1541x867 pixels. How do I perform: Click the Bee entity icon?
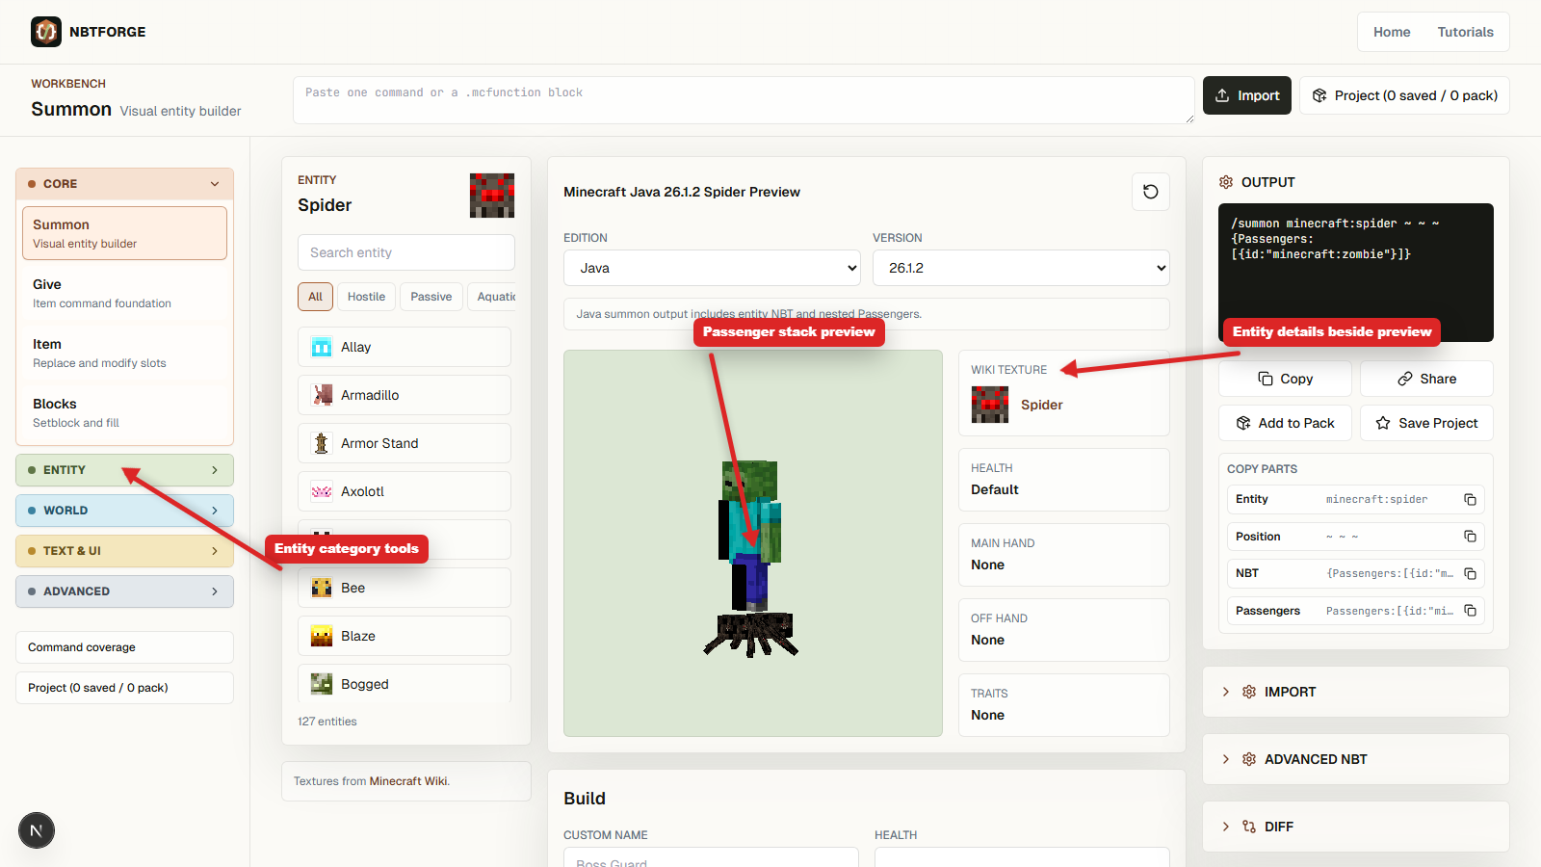pos(322,588)
